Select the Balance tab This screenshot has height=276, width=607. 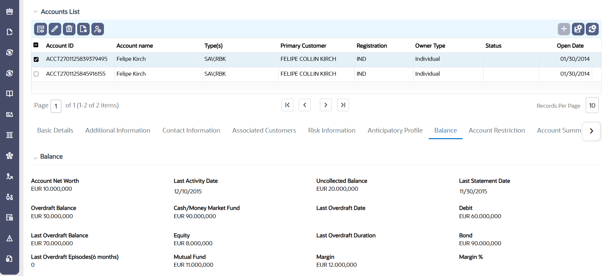click(445, 131)
